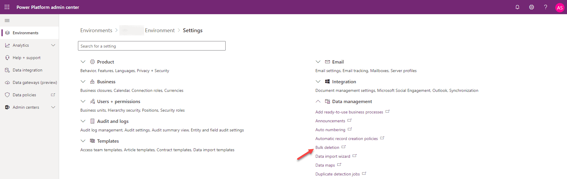Click the Help + support headset icon

(x=7, y=58)
